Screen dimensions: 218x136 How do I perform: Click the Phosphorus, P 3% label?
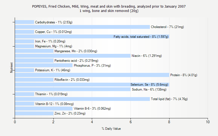pos(92,66)
